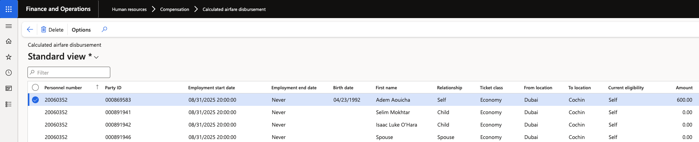The image size is (699, 142).
Task: Click first name Selim Mokhtar
Action: 393,112
